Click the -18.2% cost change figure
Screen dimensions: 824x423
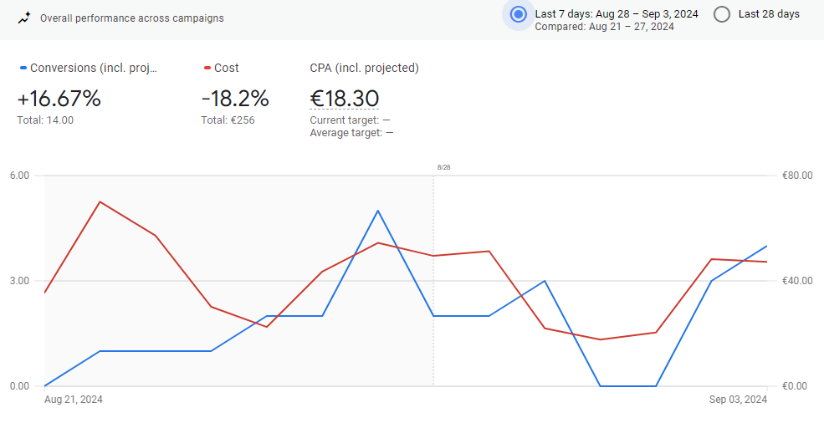tap(235, 99)
